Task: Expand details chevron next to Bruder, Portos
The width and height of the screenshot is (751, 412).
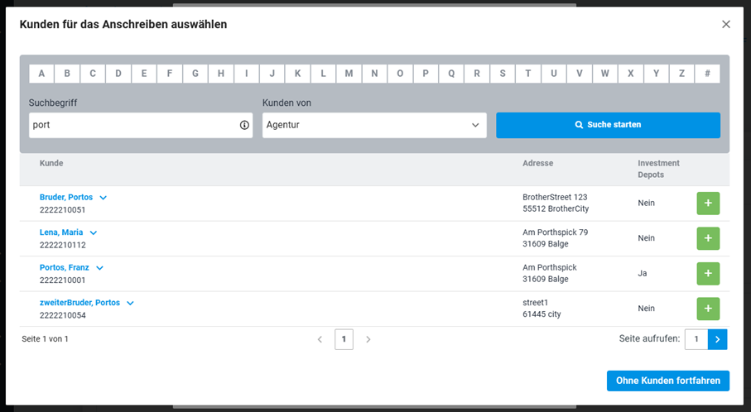Action: point(103,198)
